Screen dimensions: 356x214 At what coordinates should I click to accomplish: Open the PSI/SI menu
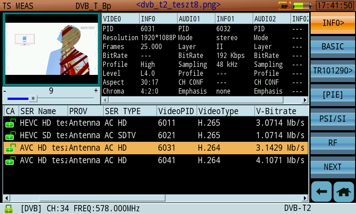(332, 119)
